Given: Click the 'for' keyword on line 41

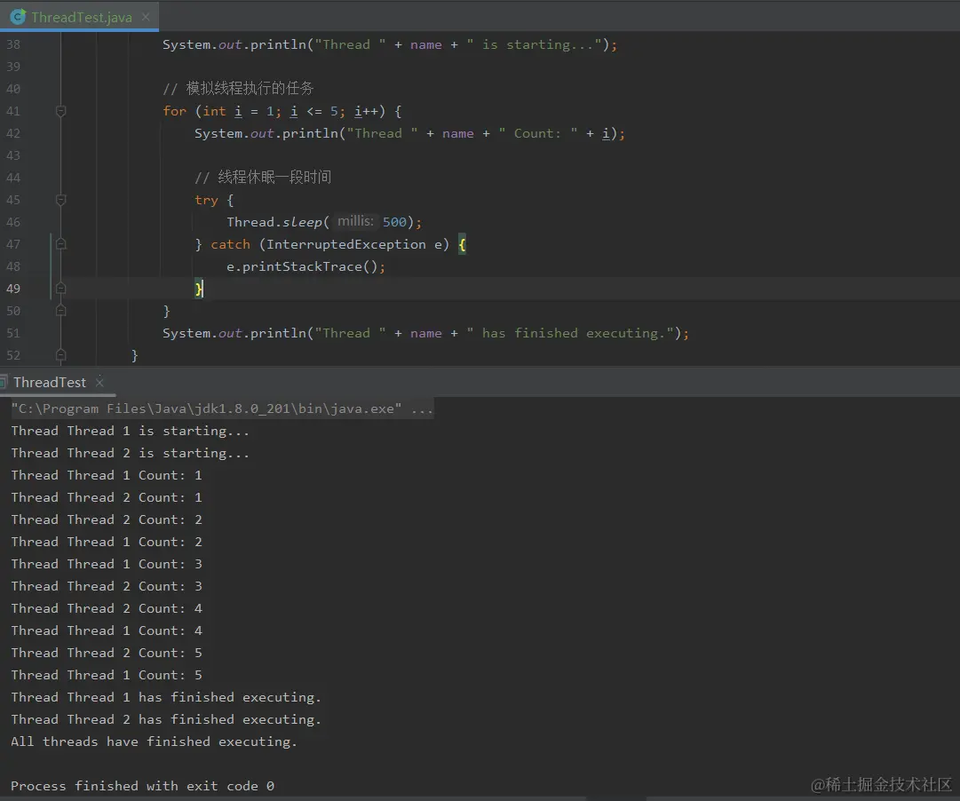Looking at the screenshot, I should 174,111.
